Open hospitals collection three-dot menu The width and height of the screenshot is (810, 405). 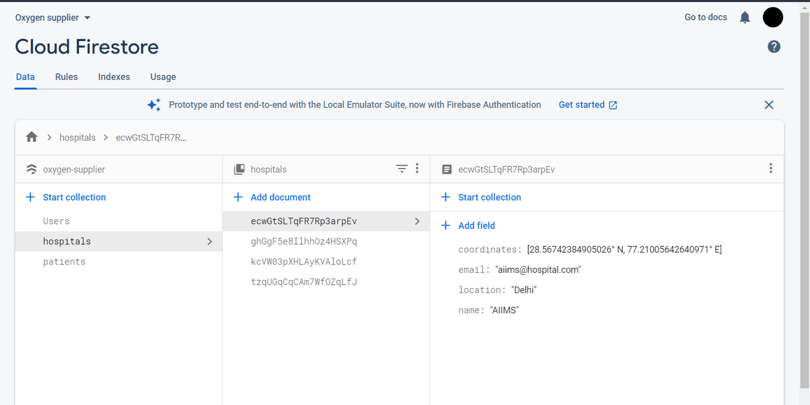point(417,168)
